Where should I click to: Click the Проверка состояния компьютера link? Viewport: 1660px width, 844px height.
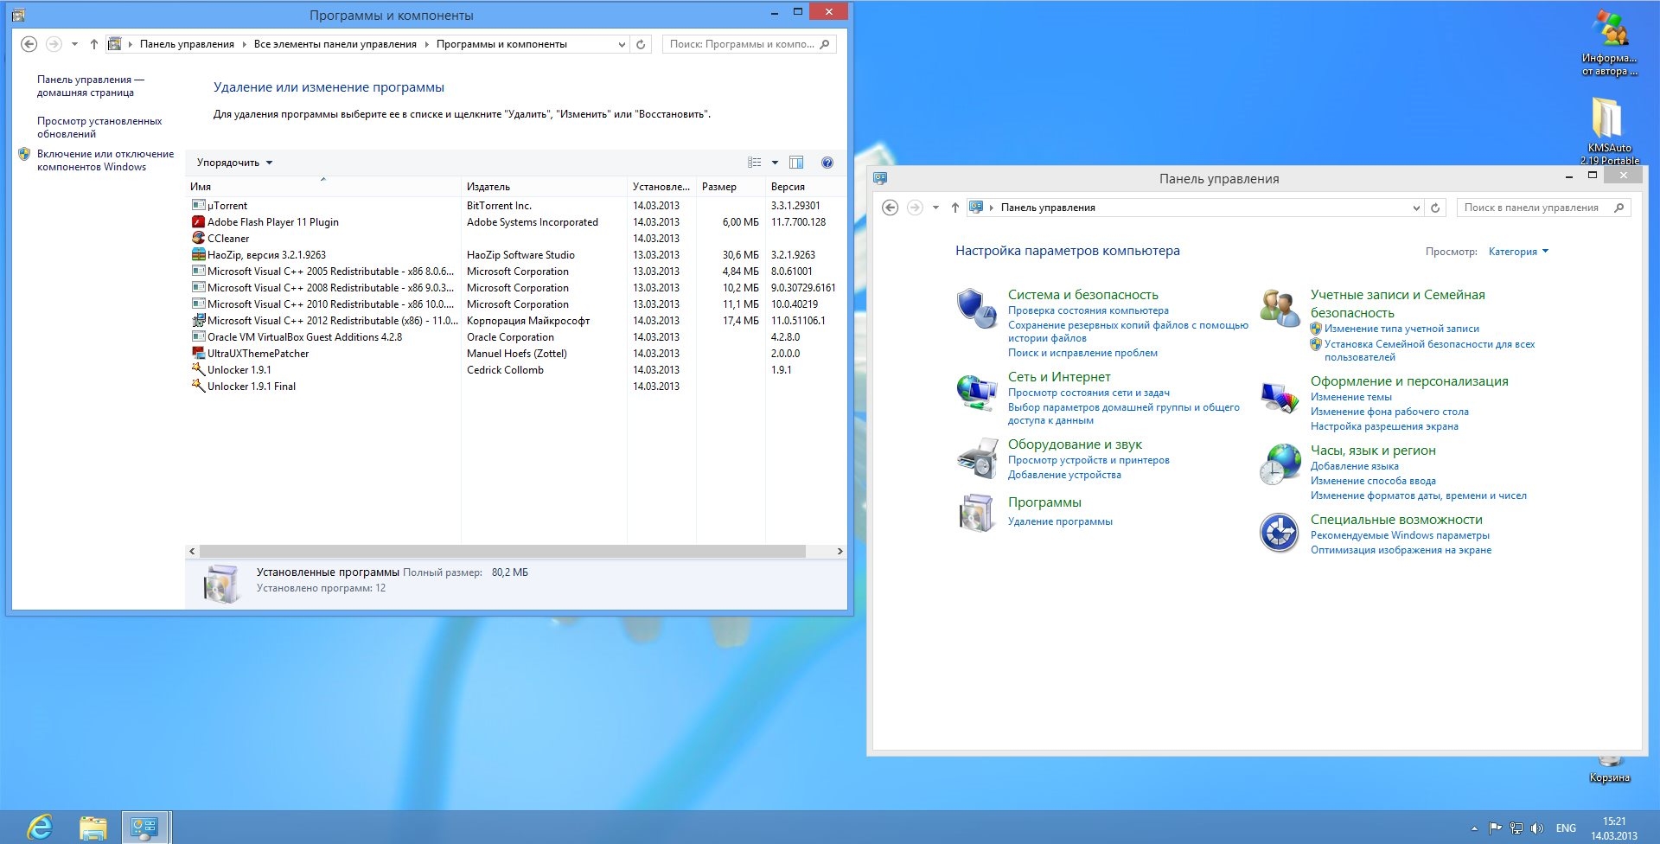(1088, 310)
